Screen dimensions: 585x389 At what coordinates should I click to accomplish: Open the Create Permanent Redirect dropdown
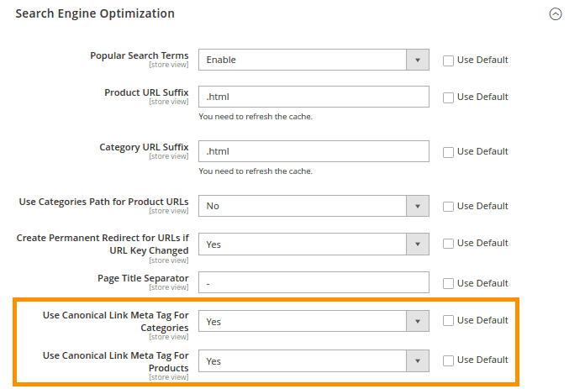coord(314,244)
